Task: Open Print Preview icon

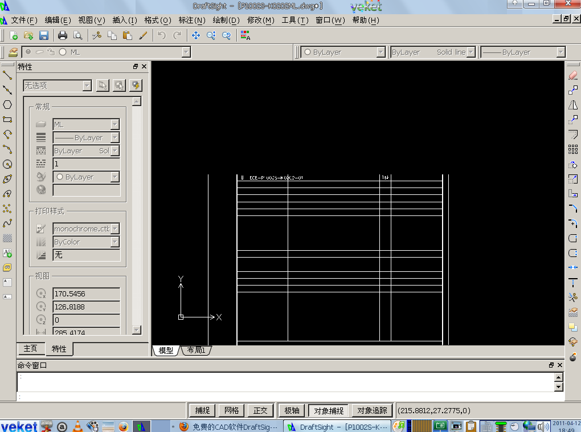Action: tap(78, 35)
